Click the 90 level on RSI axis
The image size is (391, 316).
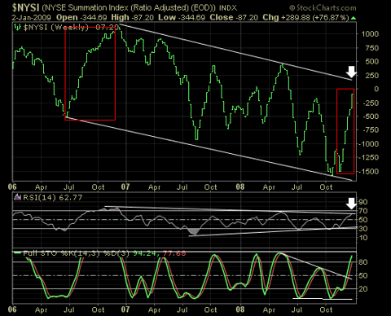pos(362,202)
